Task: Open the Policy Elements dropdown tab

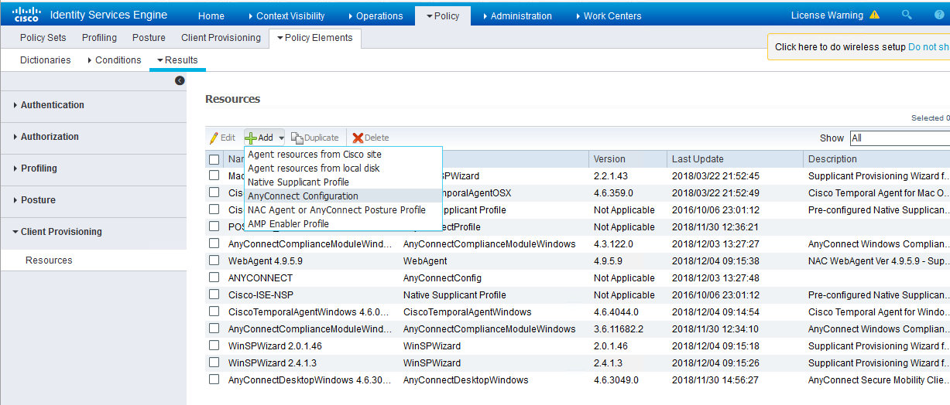Action: coord(314,38)
